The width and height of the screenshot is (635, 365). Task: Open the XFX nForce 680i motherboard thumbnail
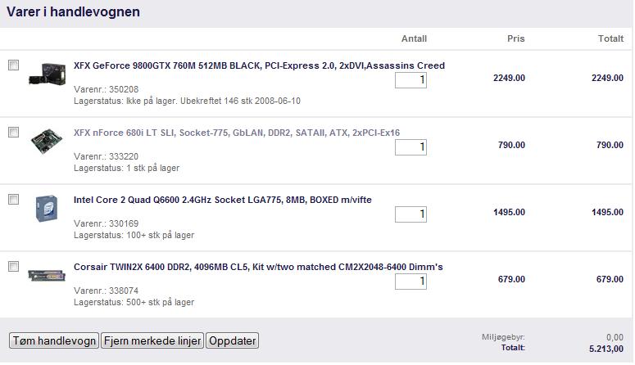tap(47, 141)
